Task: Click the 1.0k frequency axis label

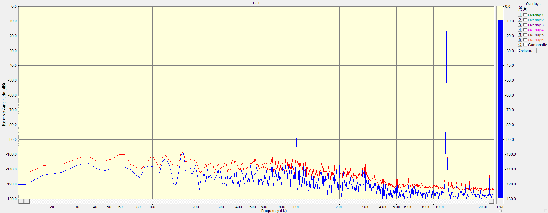Action: (296, 207)
